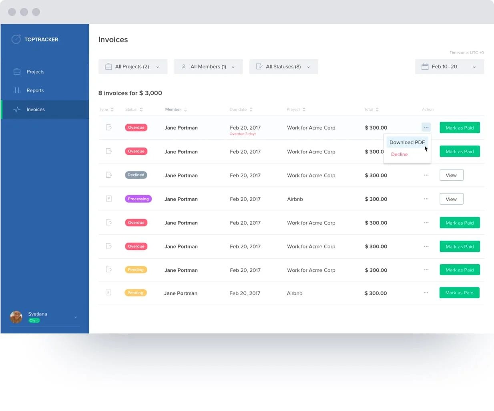Image resolution: width=494 pixels, height=411 pixels.
Task: Choose Download PDF from the context menu
Action: [x=407, y=142]
